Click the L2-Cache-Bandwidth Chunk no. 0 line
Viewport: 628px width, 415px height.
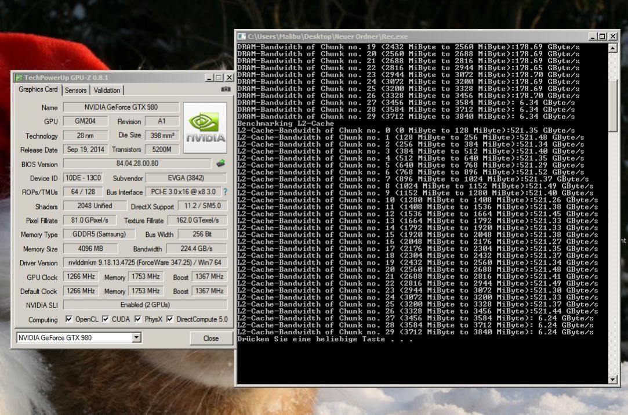point(406,131)
